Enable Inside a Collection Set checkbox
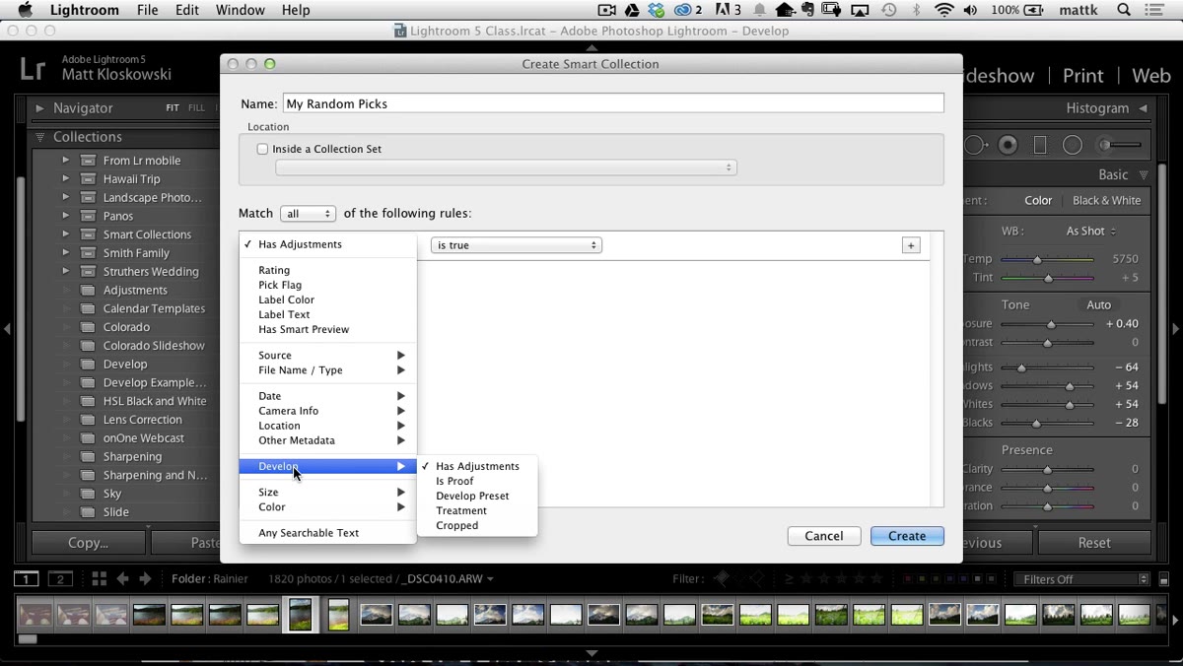The width and height of the screenshot is (1183, 666). [262, 150]
